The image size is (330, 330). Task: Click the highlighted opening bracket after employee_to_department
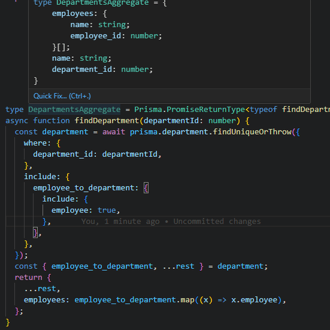pyautogui.click(x=146, y=188)
